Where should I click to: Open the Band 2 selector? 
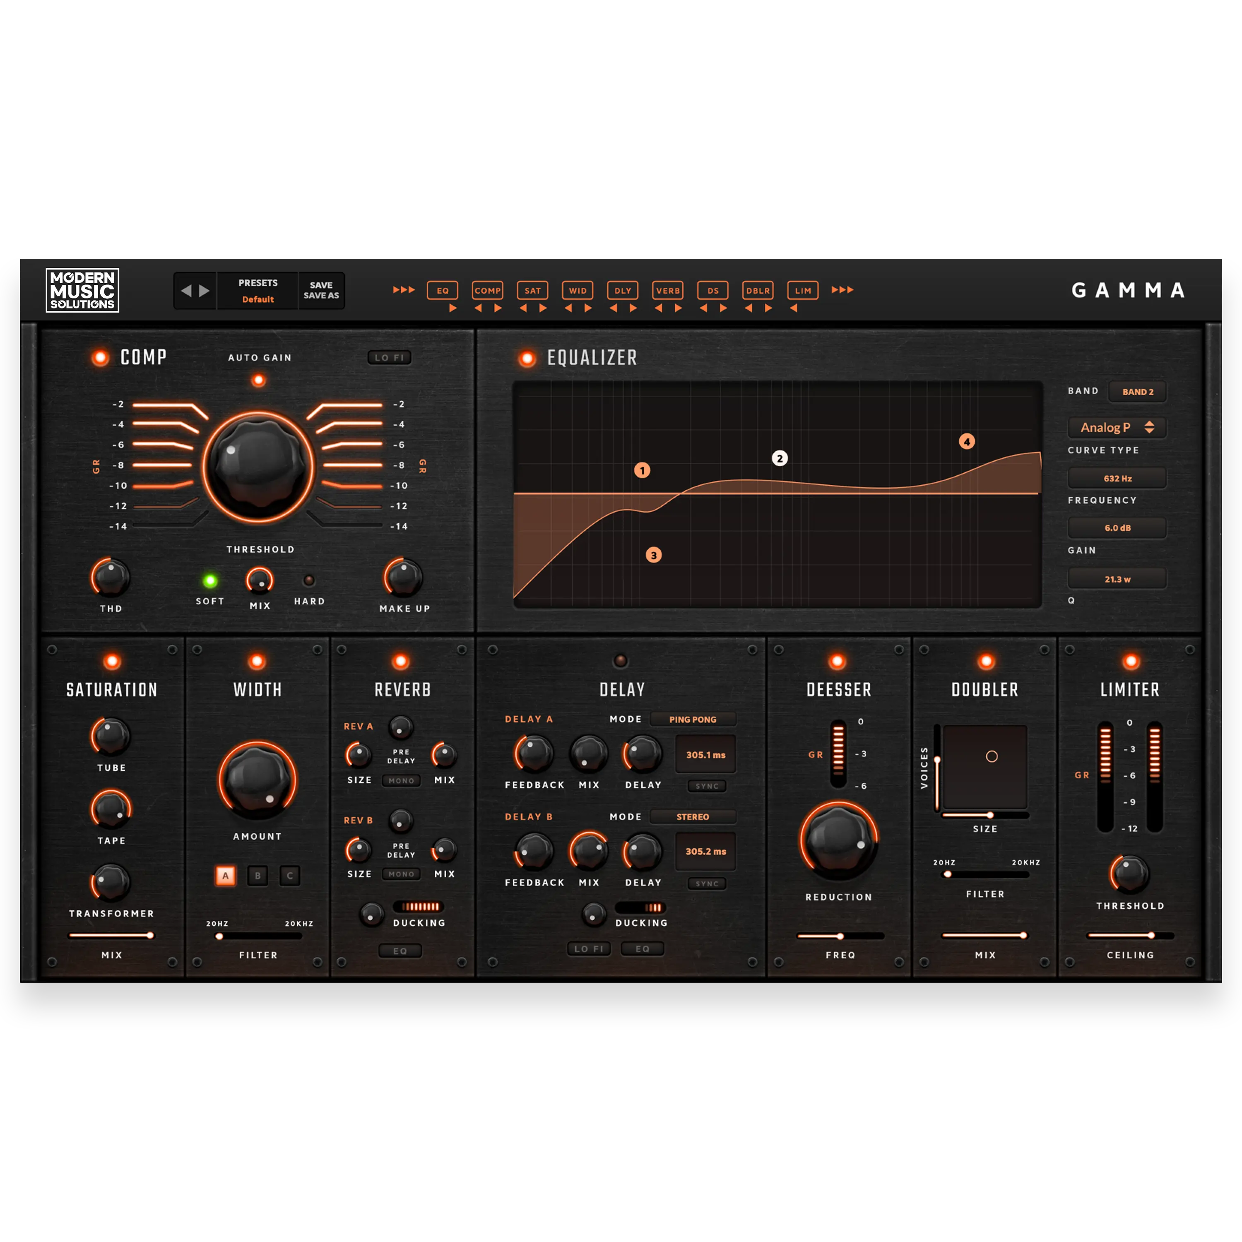(x=1137, y=392)
